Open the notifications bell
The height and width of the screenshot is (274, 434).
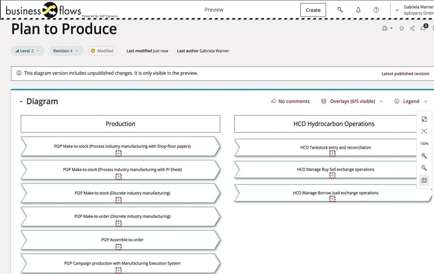tap(358, 10)
